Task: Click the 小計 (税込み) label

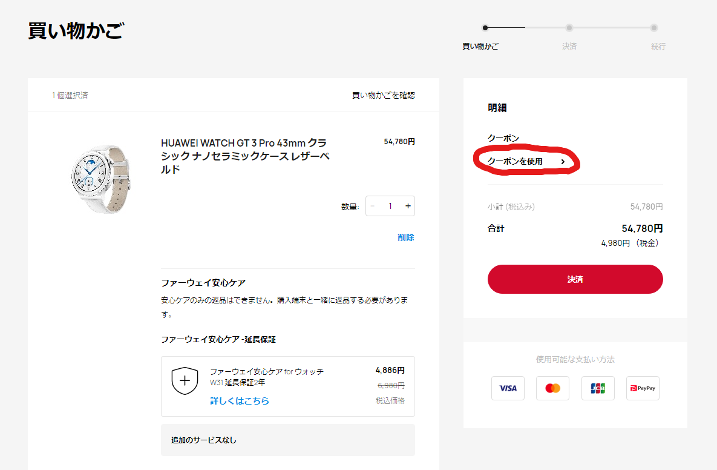Action: (511, 207)
